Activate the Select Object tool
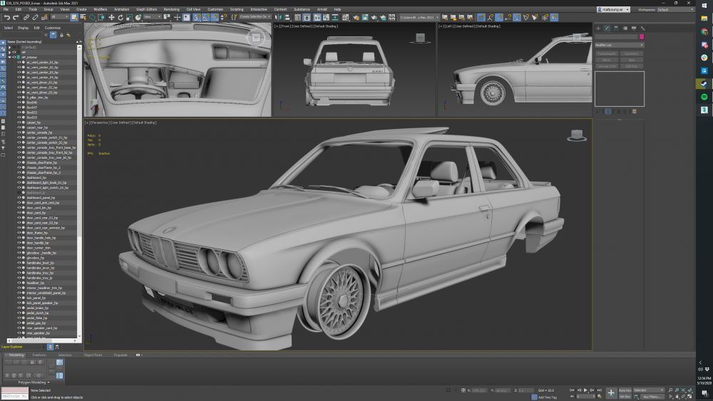The height and width of the screenshot is (401, 713). pos(74,17)
